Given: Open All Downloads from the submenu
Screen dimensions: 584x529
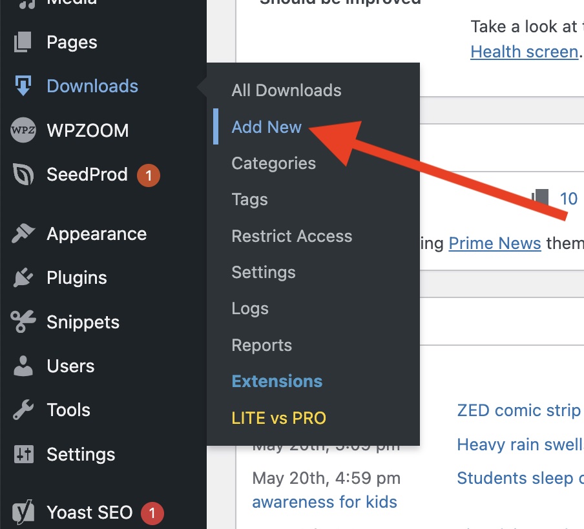Looking at the screenshot, I should pyautogui.click(x=286, y=90).
